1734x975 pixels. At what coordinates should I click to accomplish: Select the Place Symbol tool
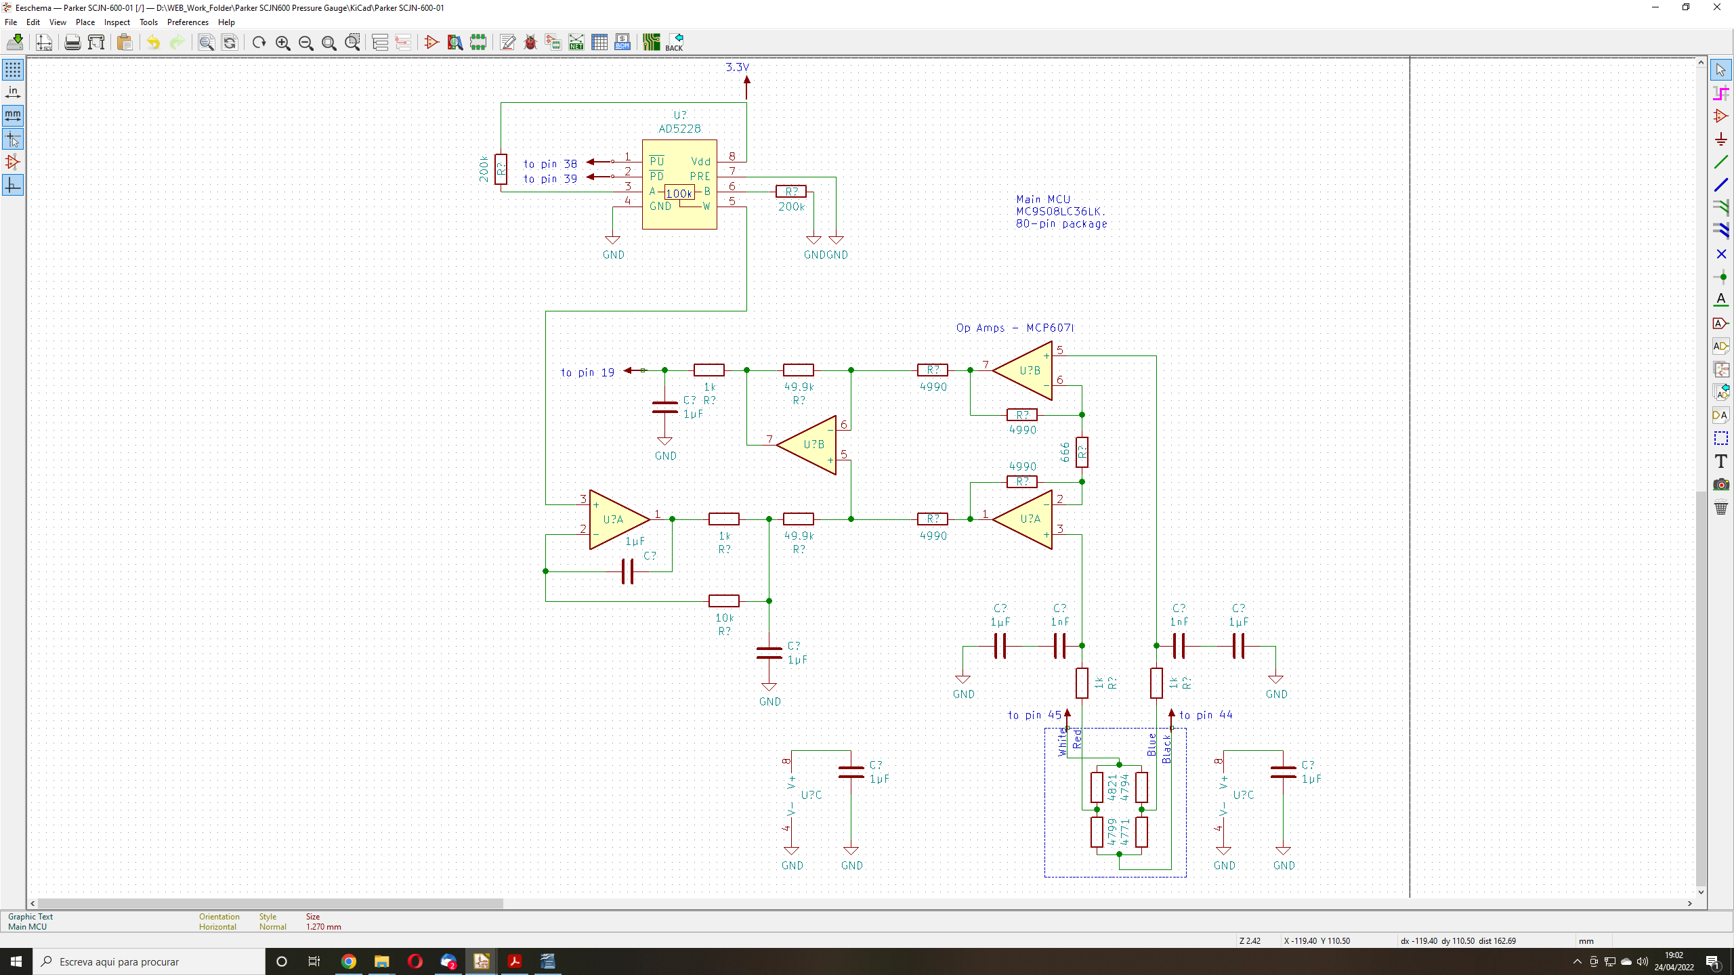click(x=1721, y=116)
